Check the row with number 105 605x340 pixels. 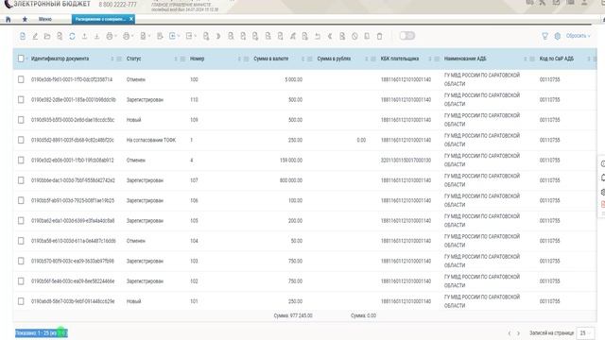(x=21, y=220)
